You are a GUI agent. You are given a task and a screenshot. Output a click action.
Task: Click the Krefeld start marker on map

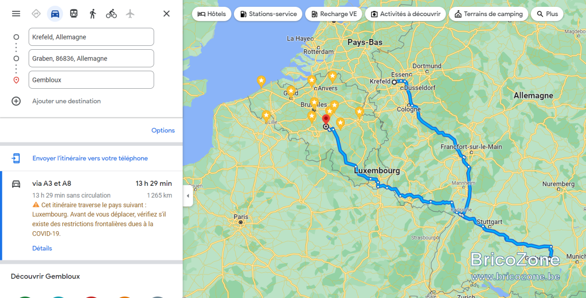tap(394, 82)
